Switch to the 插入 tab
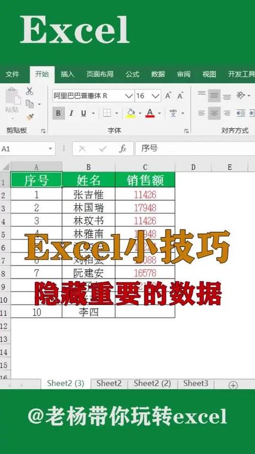Screen dimensions: 255x454 67,75
